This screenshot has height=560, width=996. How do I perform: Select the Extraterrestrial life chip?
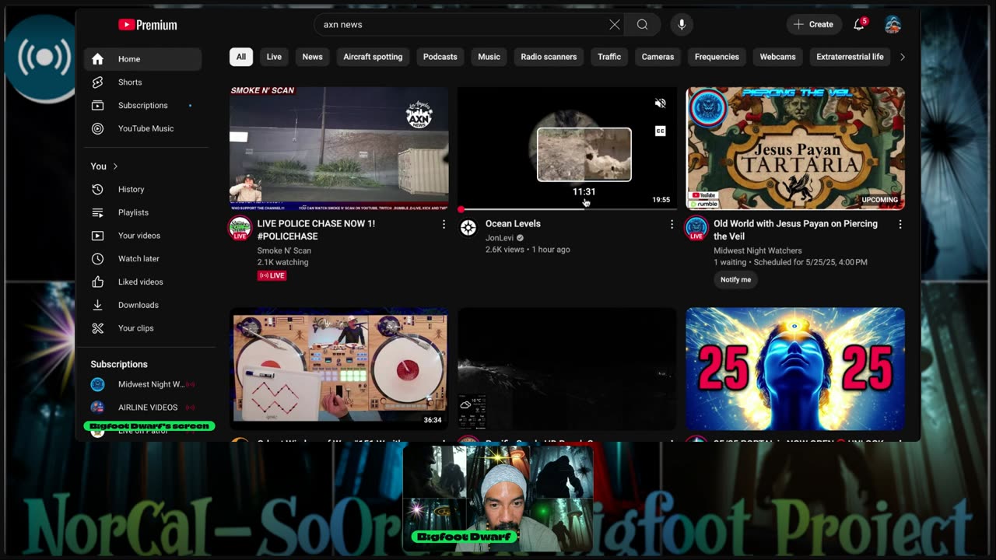click(850, 57)
